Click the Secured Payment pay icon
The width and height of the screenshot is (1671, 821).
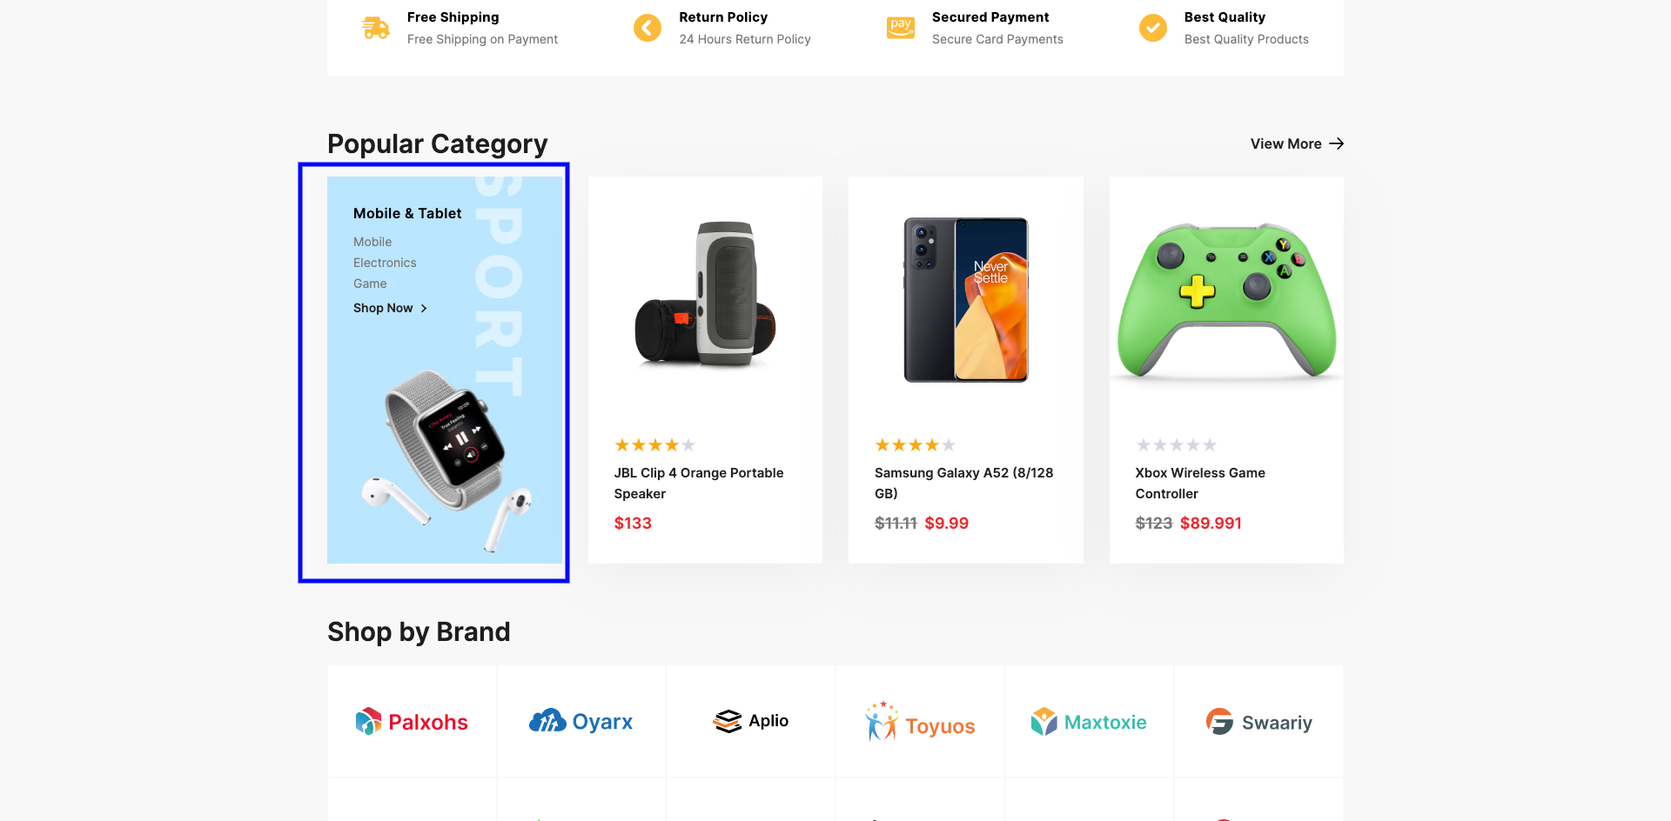(901, 28)
